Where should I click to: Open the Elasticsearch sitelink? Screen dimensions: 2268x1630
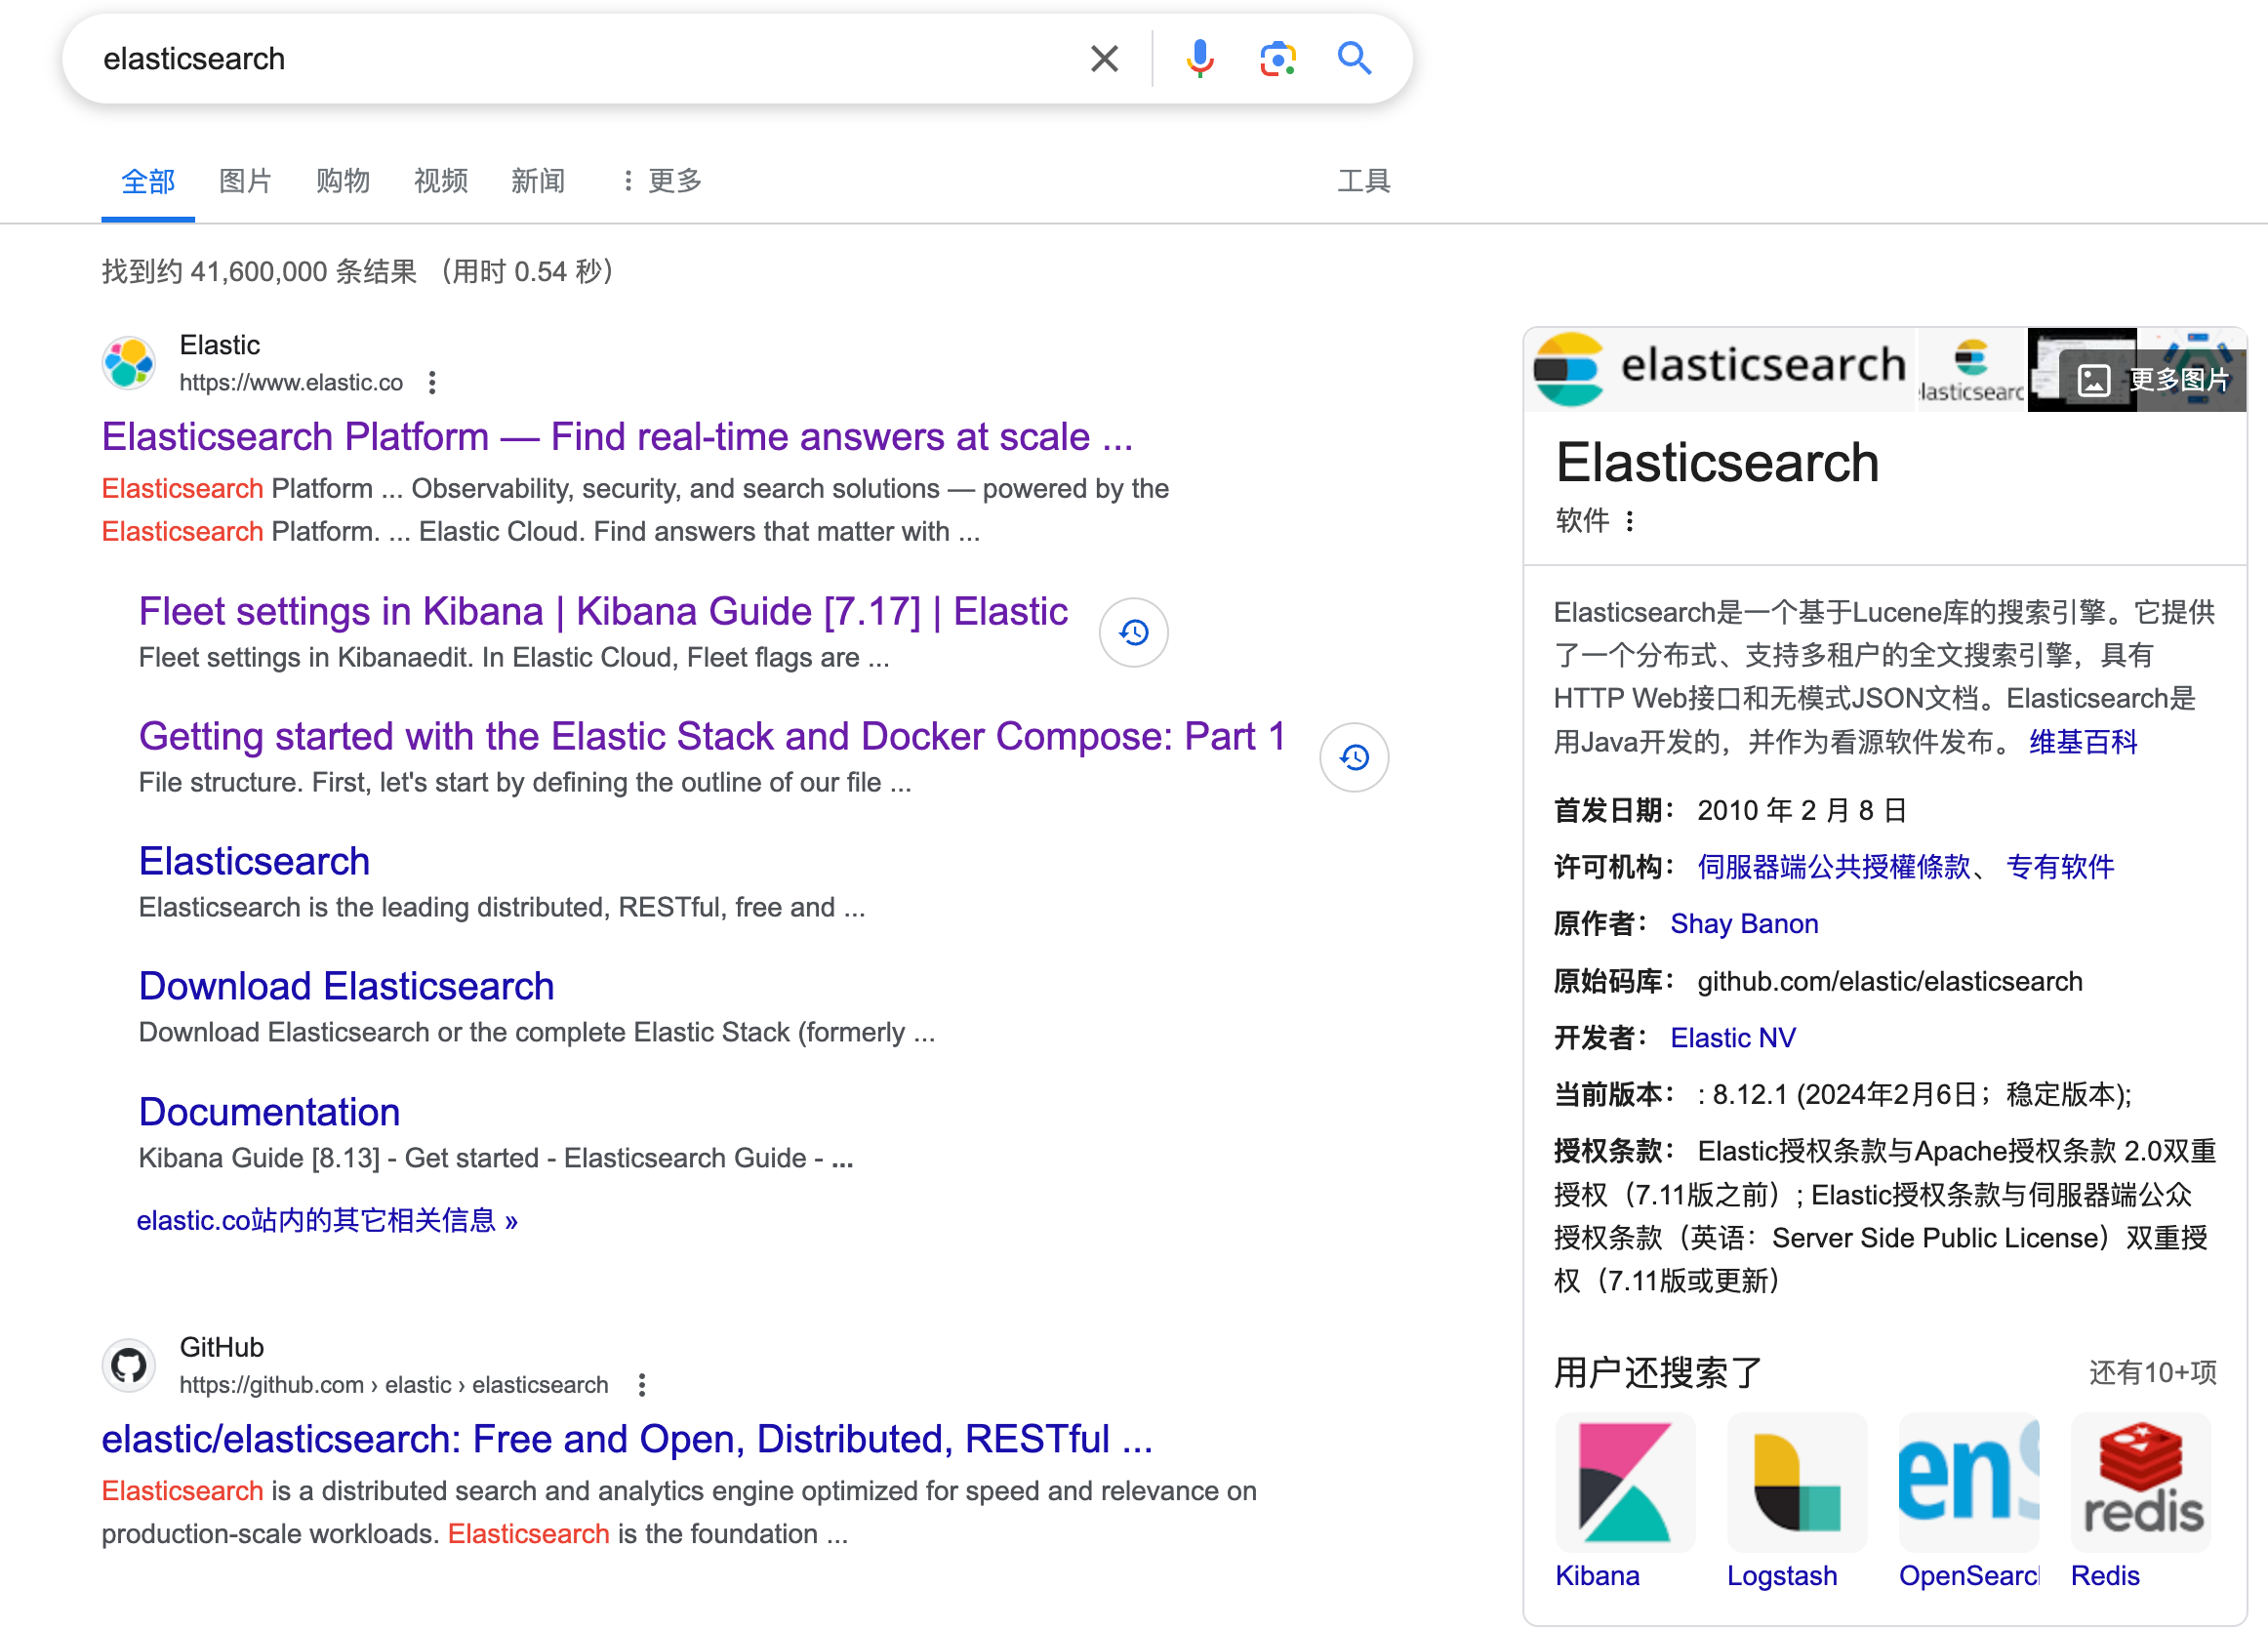coord(254,861)
